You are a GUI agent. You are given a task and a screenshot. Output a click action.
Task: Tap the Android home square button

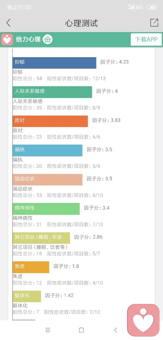point(81,330)
